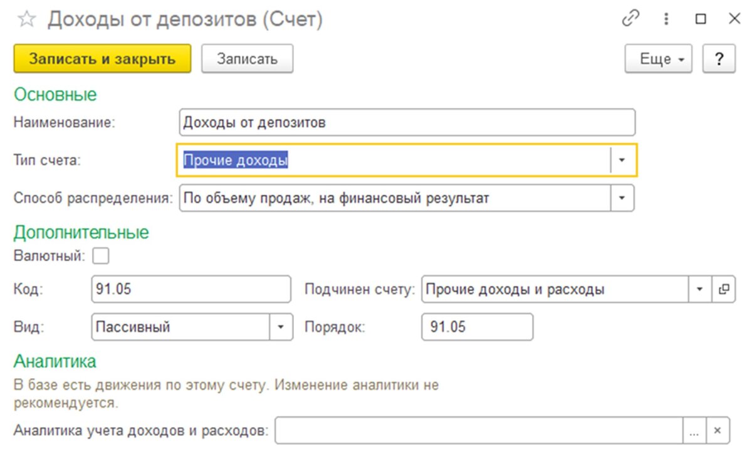Open the Вид dropdown arrow

(x=281, y=327)
